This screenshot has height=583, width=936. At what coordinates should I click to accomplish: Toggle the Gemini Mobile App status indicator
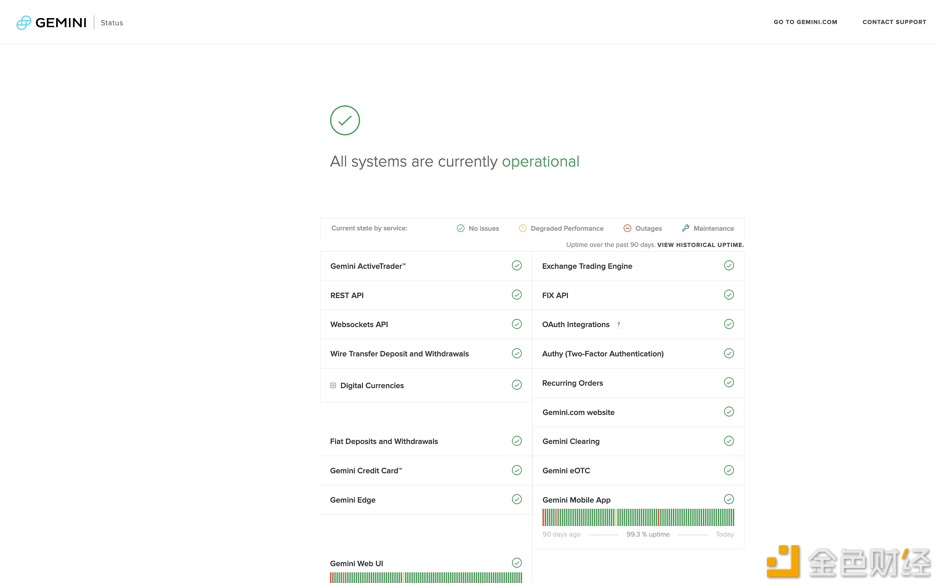729,499
